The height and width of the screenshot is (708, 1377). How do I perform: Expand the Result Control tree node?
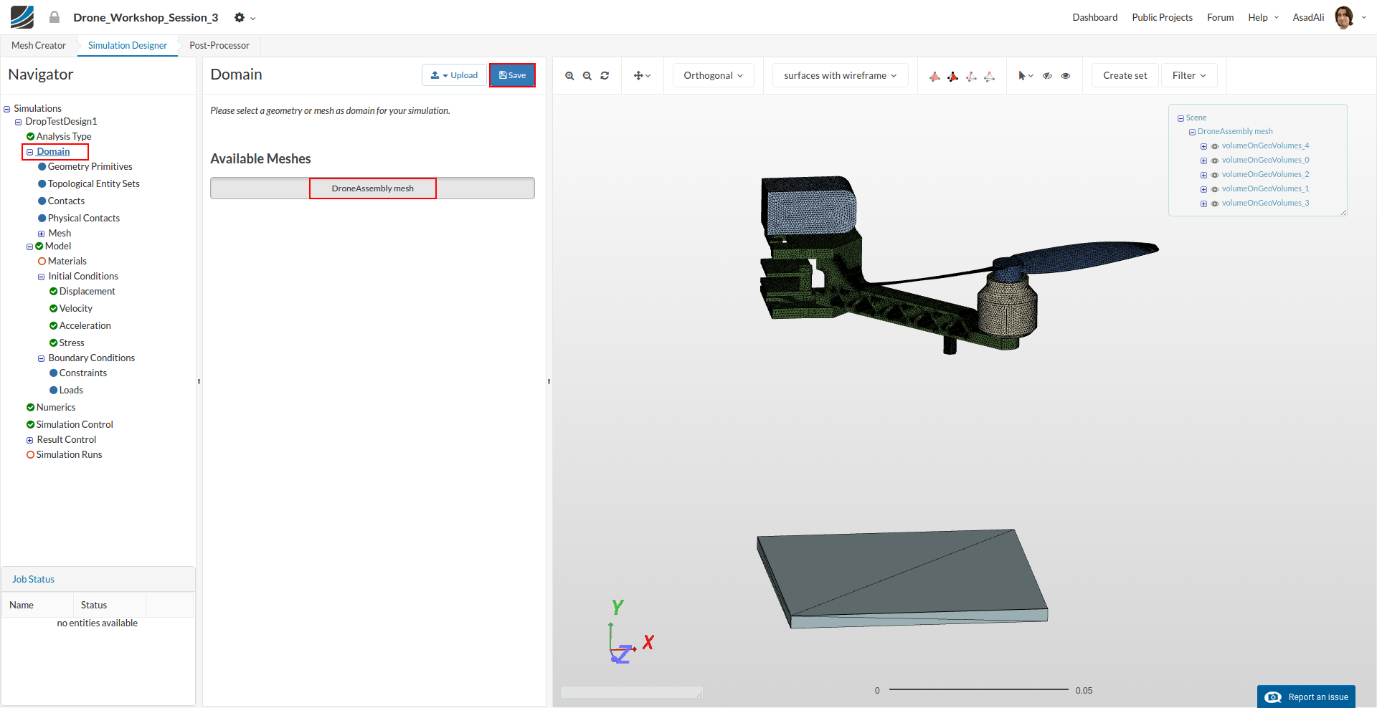[x=30, y=440]
